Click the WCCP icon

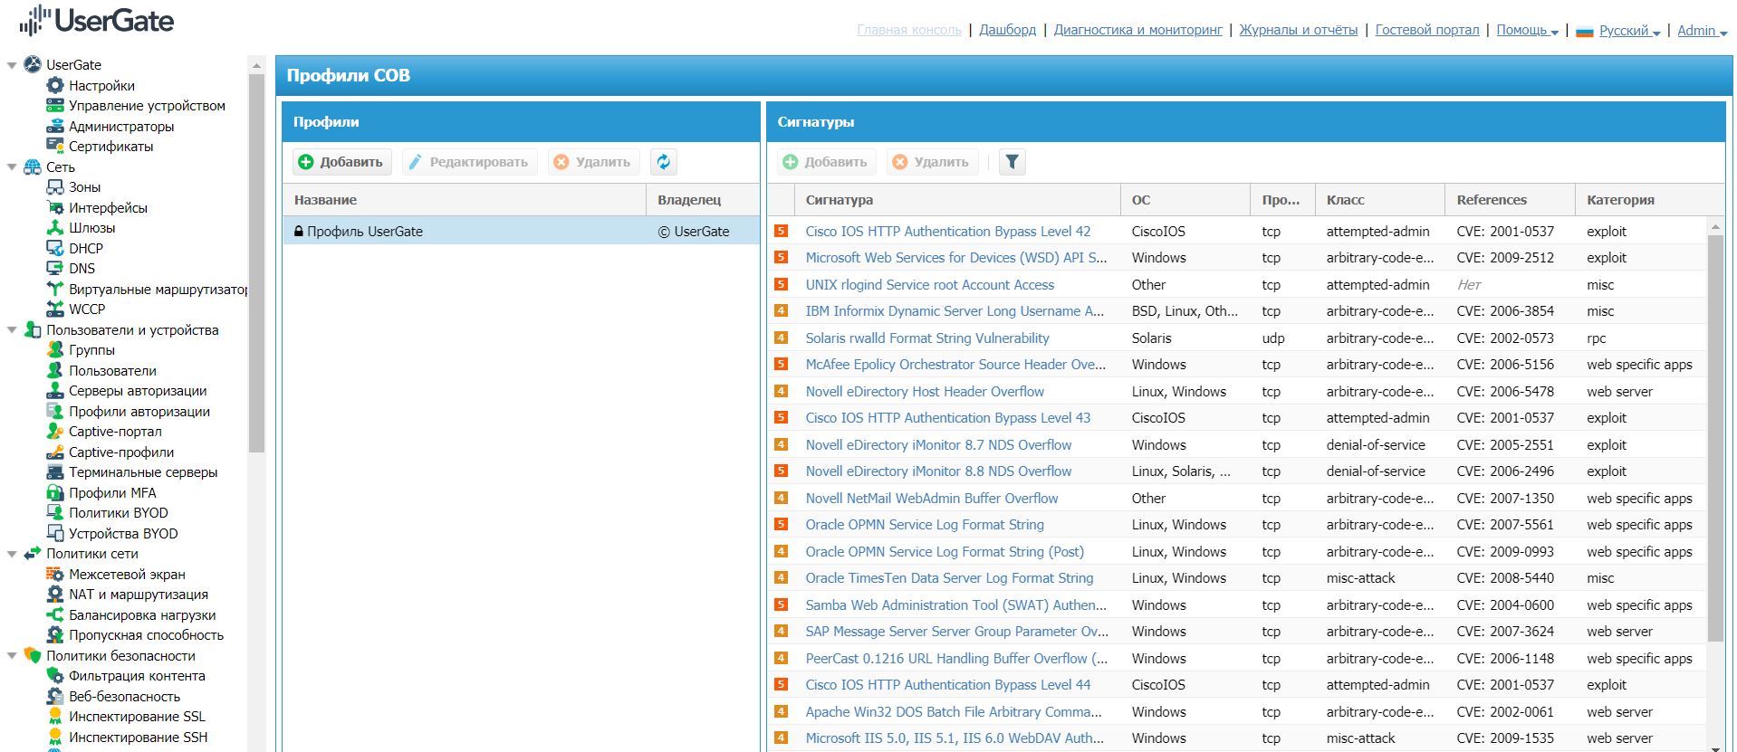click(55, 309)
